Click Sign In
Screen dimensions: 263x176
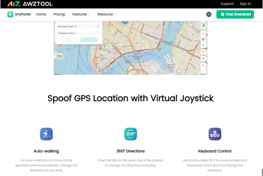click(245, 4)
